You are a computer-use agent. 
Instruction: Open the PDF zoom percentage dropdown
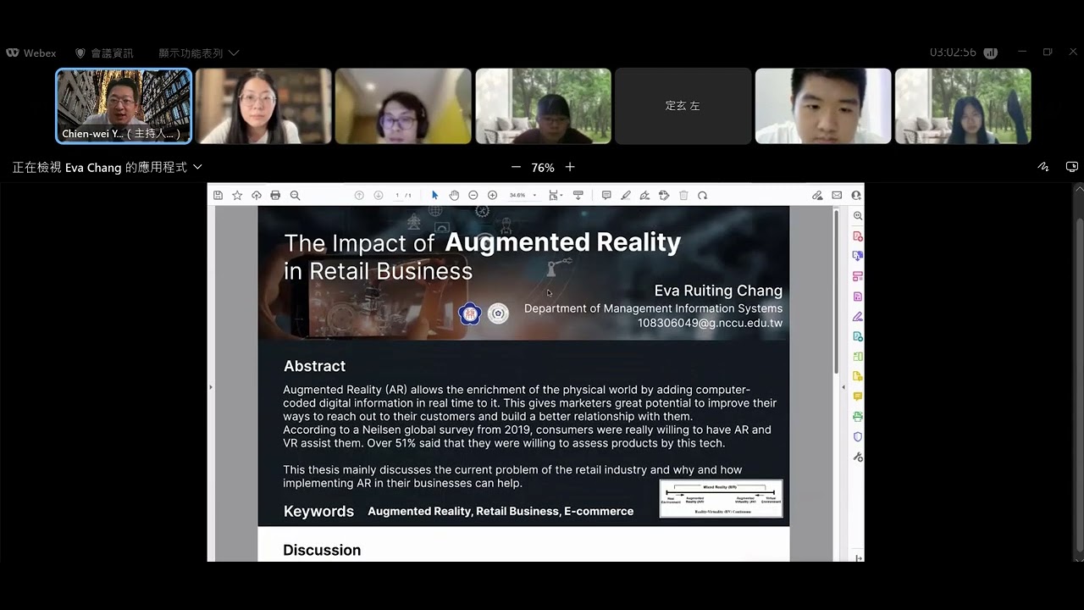tap(523, 195)
